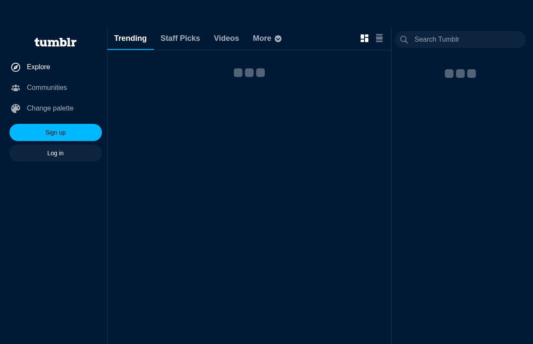The image size is (533, 344).
Task: Switch to the Staff Picks tab
Action: pyautogui.click(x=180, y=38)
